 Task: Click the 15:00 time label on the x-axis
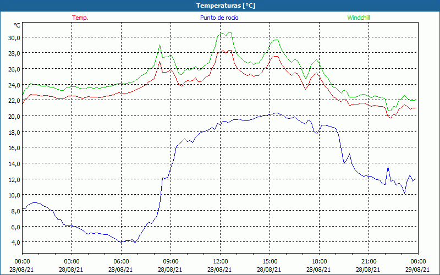pos(269,262)
